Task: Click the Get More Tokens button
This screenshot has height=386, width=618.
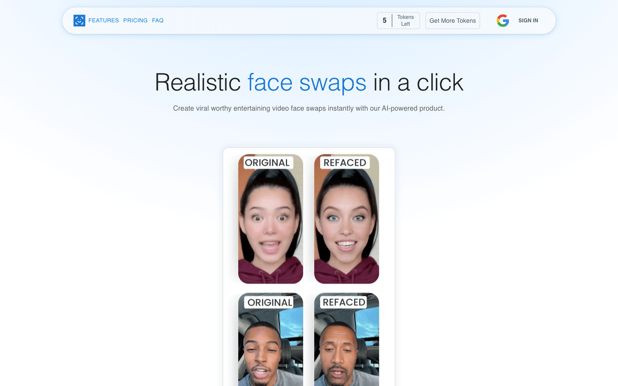Action: [x=453, y=21]
